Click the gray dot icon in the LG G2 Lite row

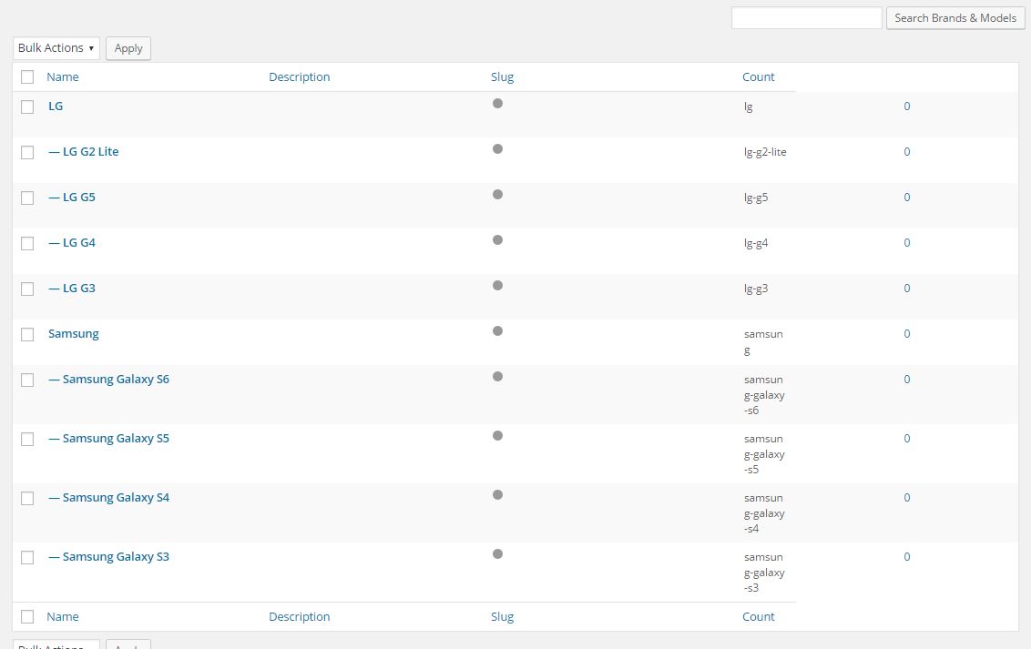pos(498,149)
